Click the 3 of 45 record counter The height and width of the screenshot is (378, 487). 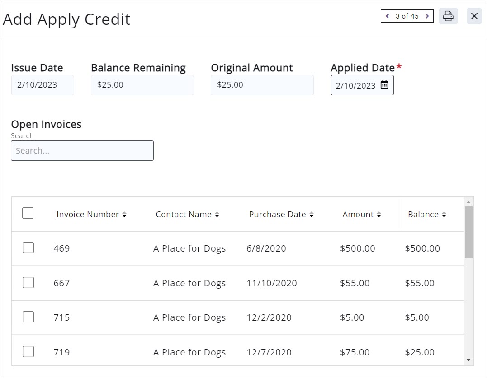(407, 16)
